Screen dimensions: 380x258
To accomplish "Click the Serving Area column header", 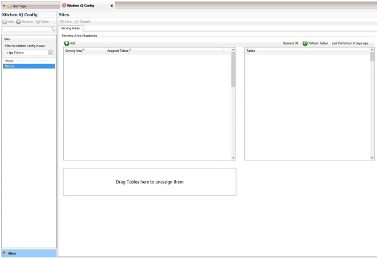I will 74,51.
